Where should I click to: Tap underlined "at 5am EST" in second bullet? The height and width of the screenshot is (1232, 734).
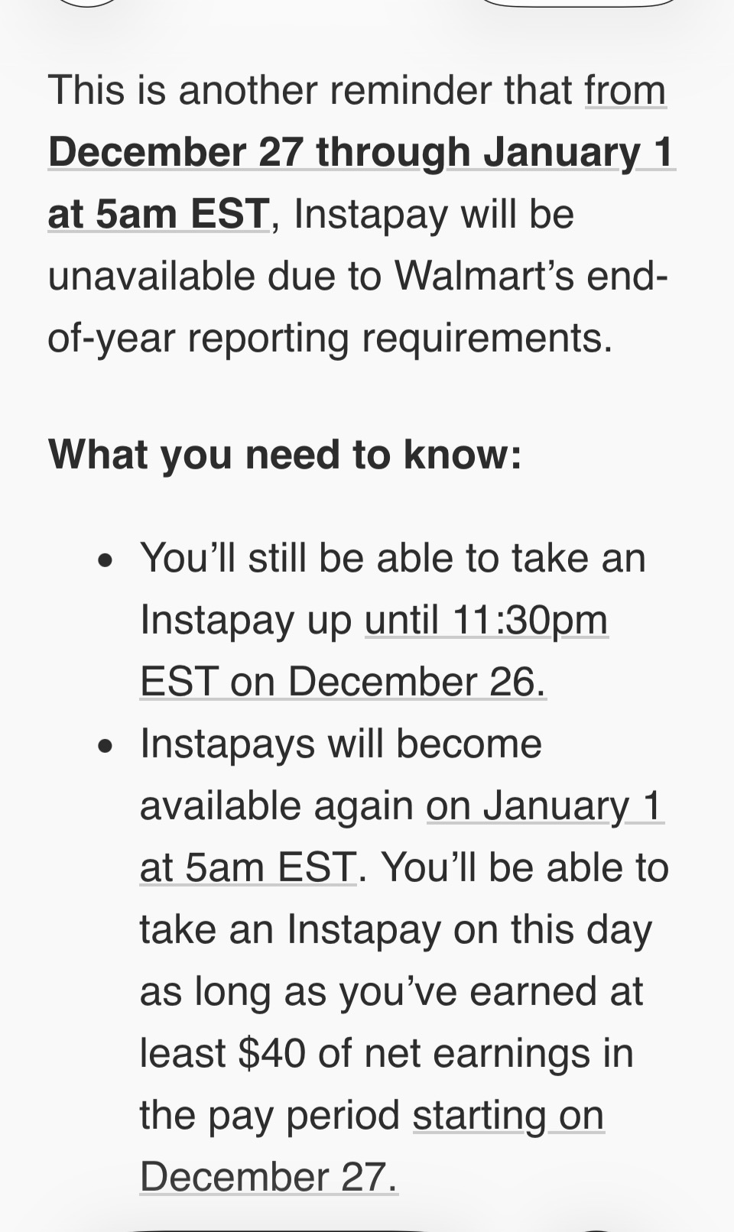[248, 867]
